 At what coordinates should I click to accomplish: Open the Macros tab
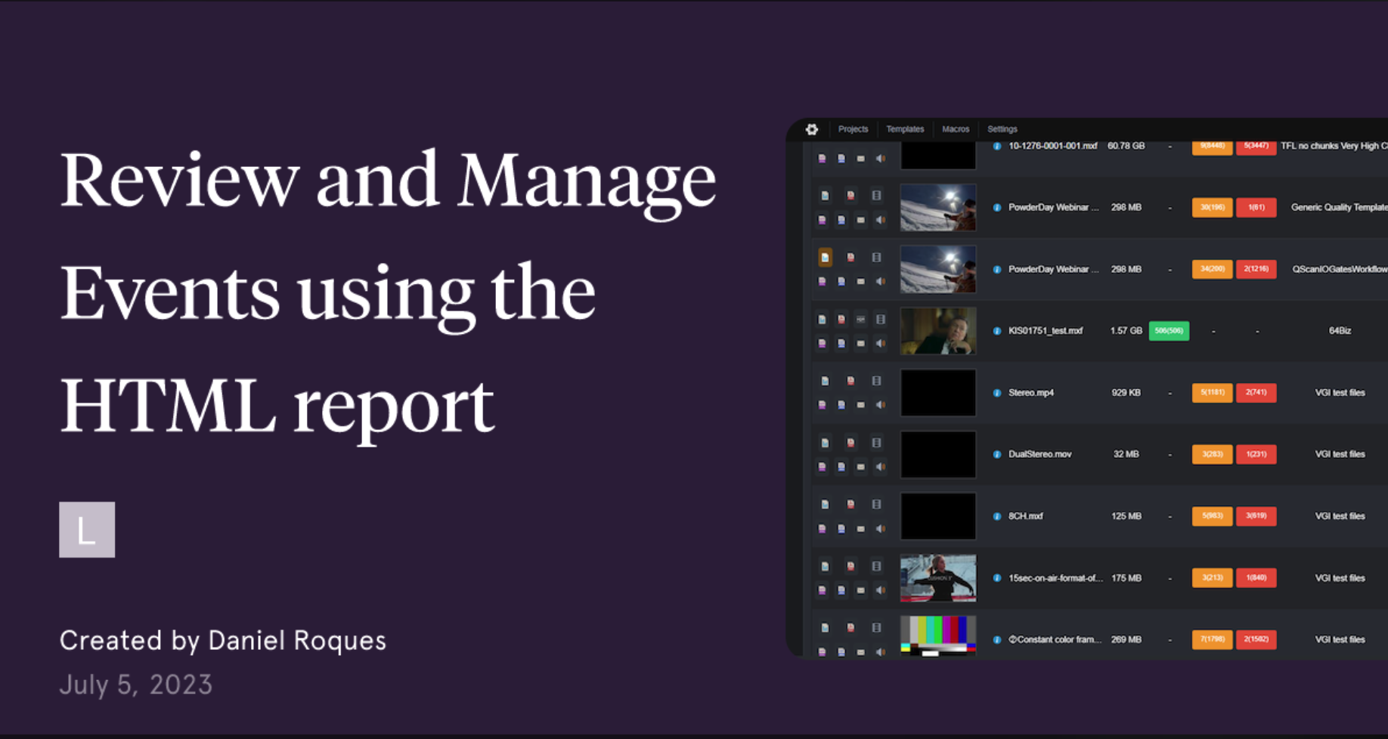(x=956, y=129)
